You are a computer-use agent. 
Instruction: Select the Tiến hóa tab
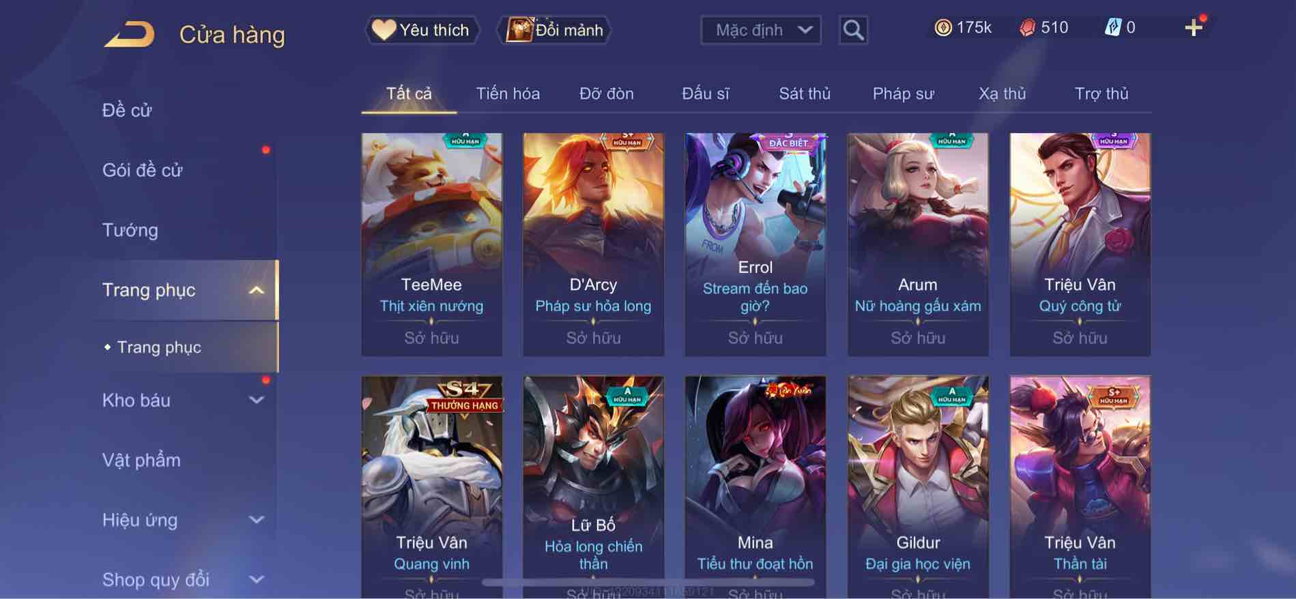[x=508, y=93]
